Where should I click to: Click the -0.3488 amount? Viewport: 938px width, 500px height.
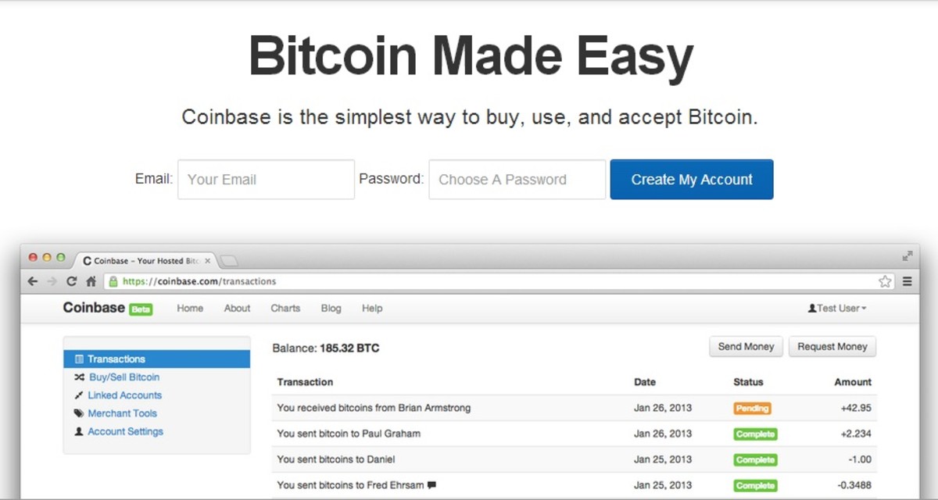854,485
